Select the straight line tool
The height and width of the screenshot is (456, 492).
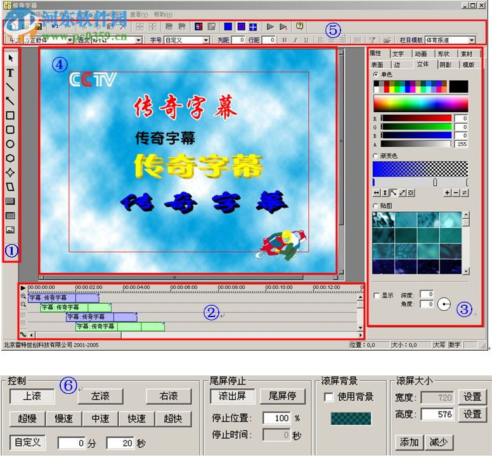10,87
